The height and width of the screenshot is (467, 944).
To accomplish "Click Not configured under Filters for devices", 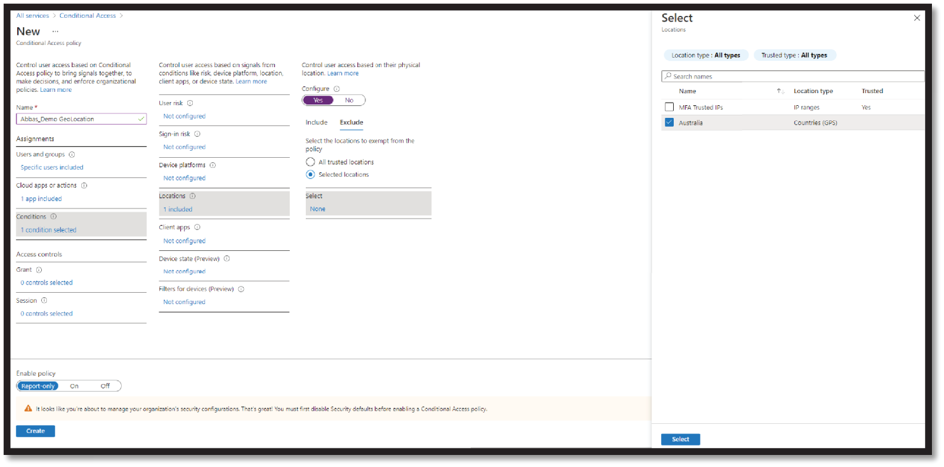I will coord(184,302).
